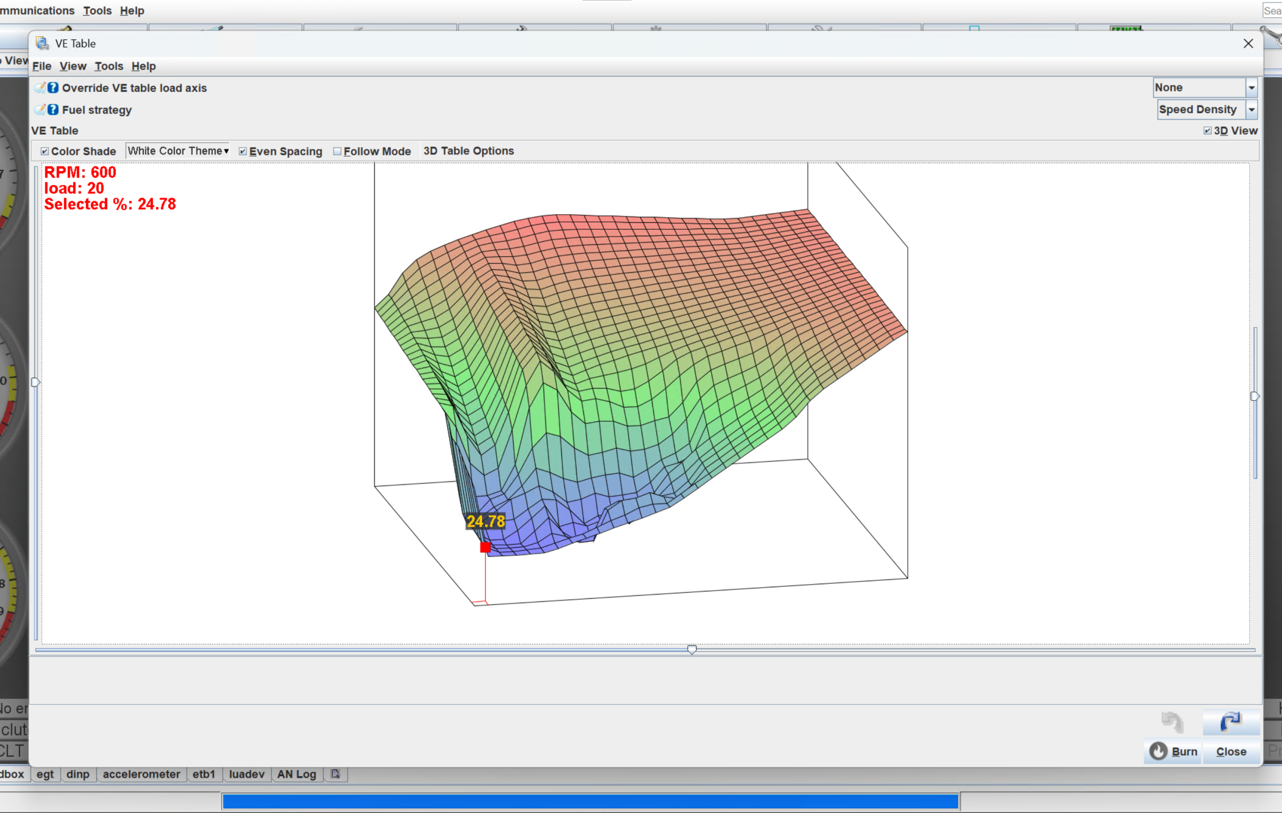This screenshot has width=1282, height=813.
Task: Open the VE Table dialog's File menu
Action: click(x=42, y=66)
